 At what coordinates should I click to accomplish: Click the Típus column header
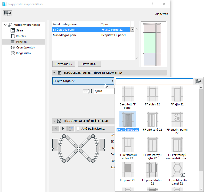point(105,24)
